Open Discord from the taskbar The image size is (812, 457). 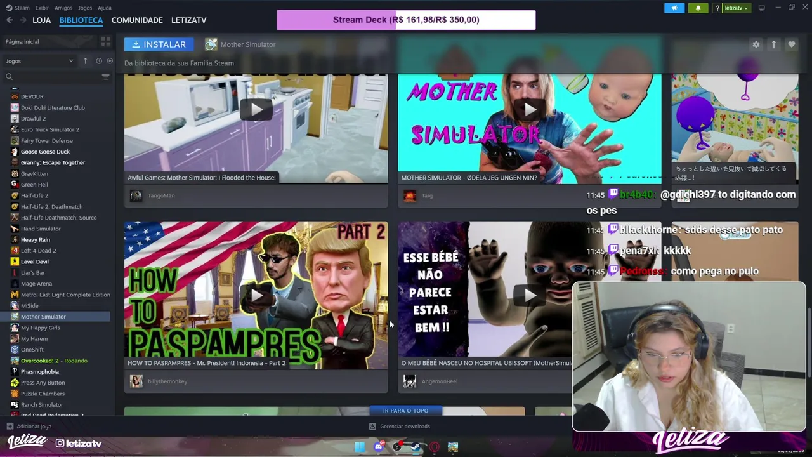(x=379, y=447)
